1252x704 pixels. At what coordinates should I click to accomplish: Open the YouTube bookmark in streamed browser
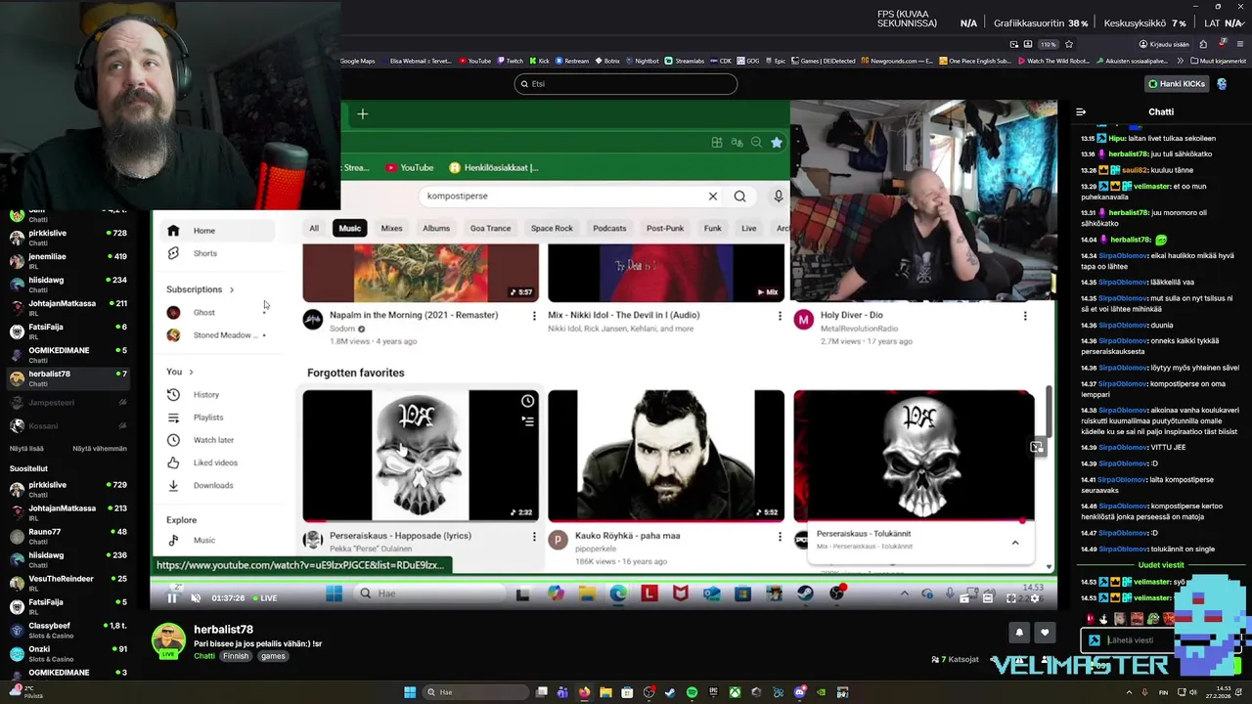[x=409, y=168]
